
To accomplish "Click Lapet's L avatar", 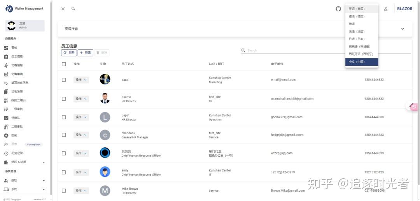I will pyautogui.click(x=105, y=117).
